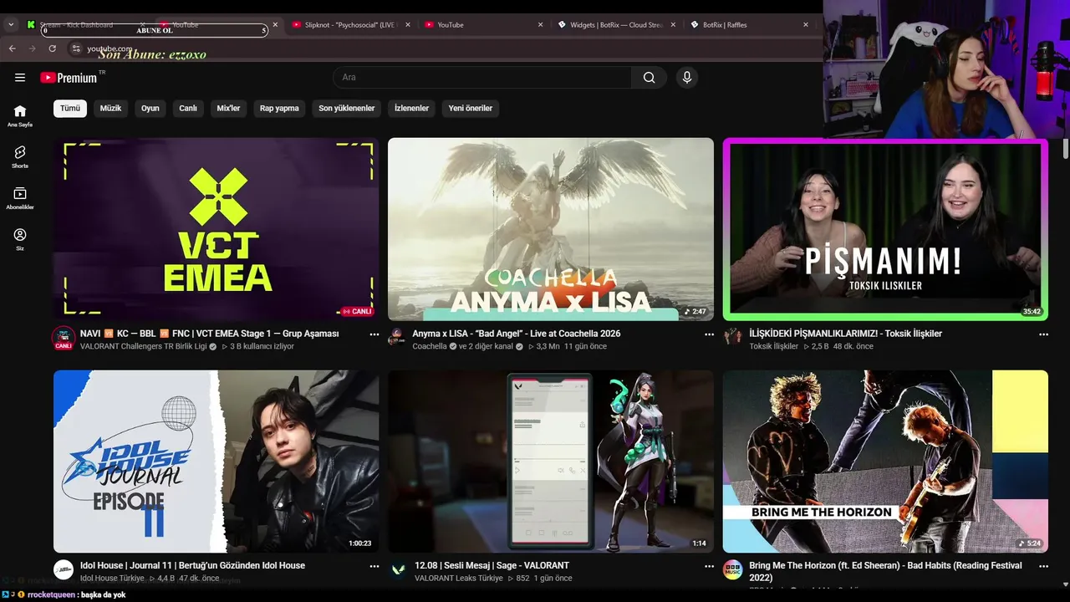
Task: Open Siz profile section in sidebar
Action: (20, 239)
